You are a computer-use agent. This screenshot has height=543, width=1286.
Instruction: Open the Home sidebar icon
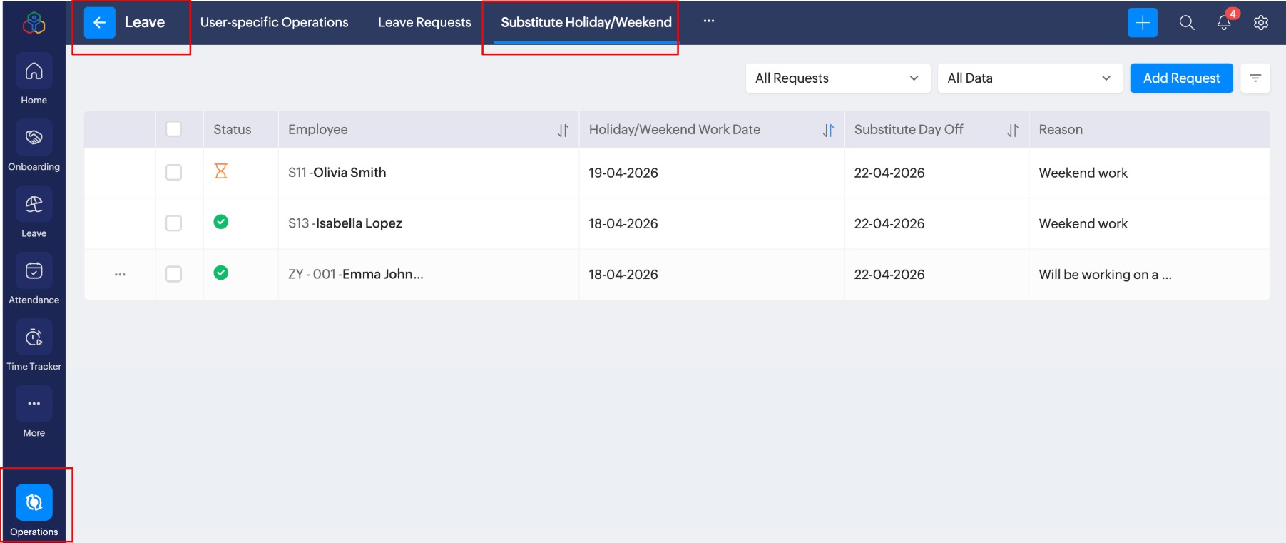coord(34,72)
